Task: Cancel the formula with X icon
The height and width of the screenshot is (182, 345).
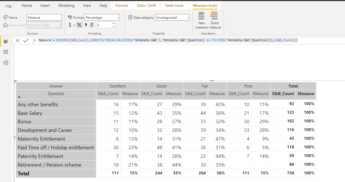Action: [18, 41]
